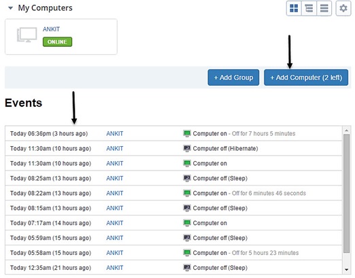Collapse the My Computers section
The height and width of the screenshot is (278, 355).
point(10,8)
